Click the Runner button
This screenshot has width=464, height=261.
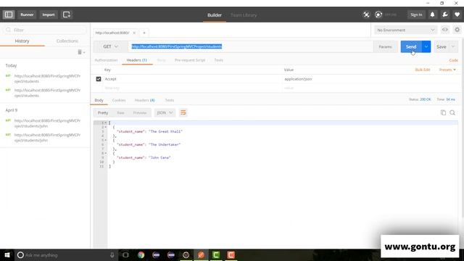point(27,14)
